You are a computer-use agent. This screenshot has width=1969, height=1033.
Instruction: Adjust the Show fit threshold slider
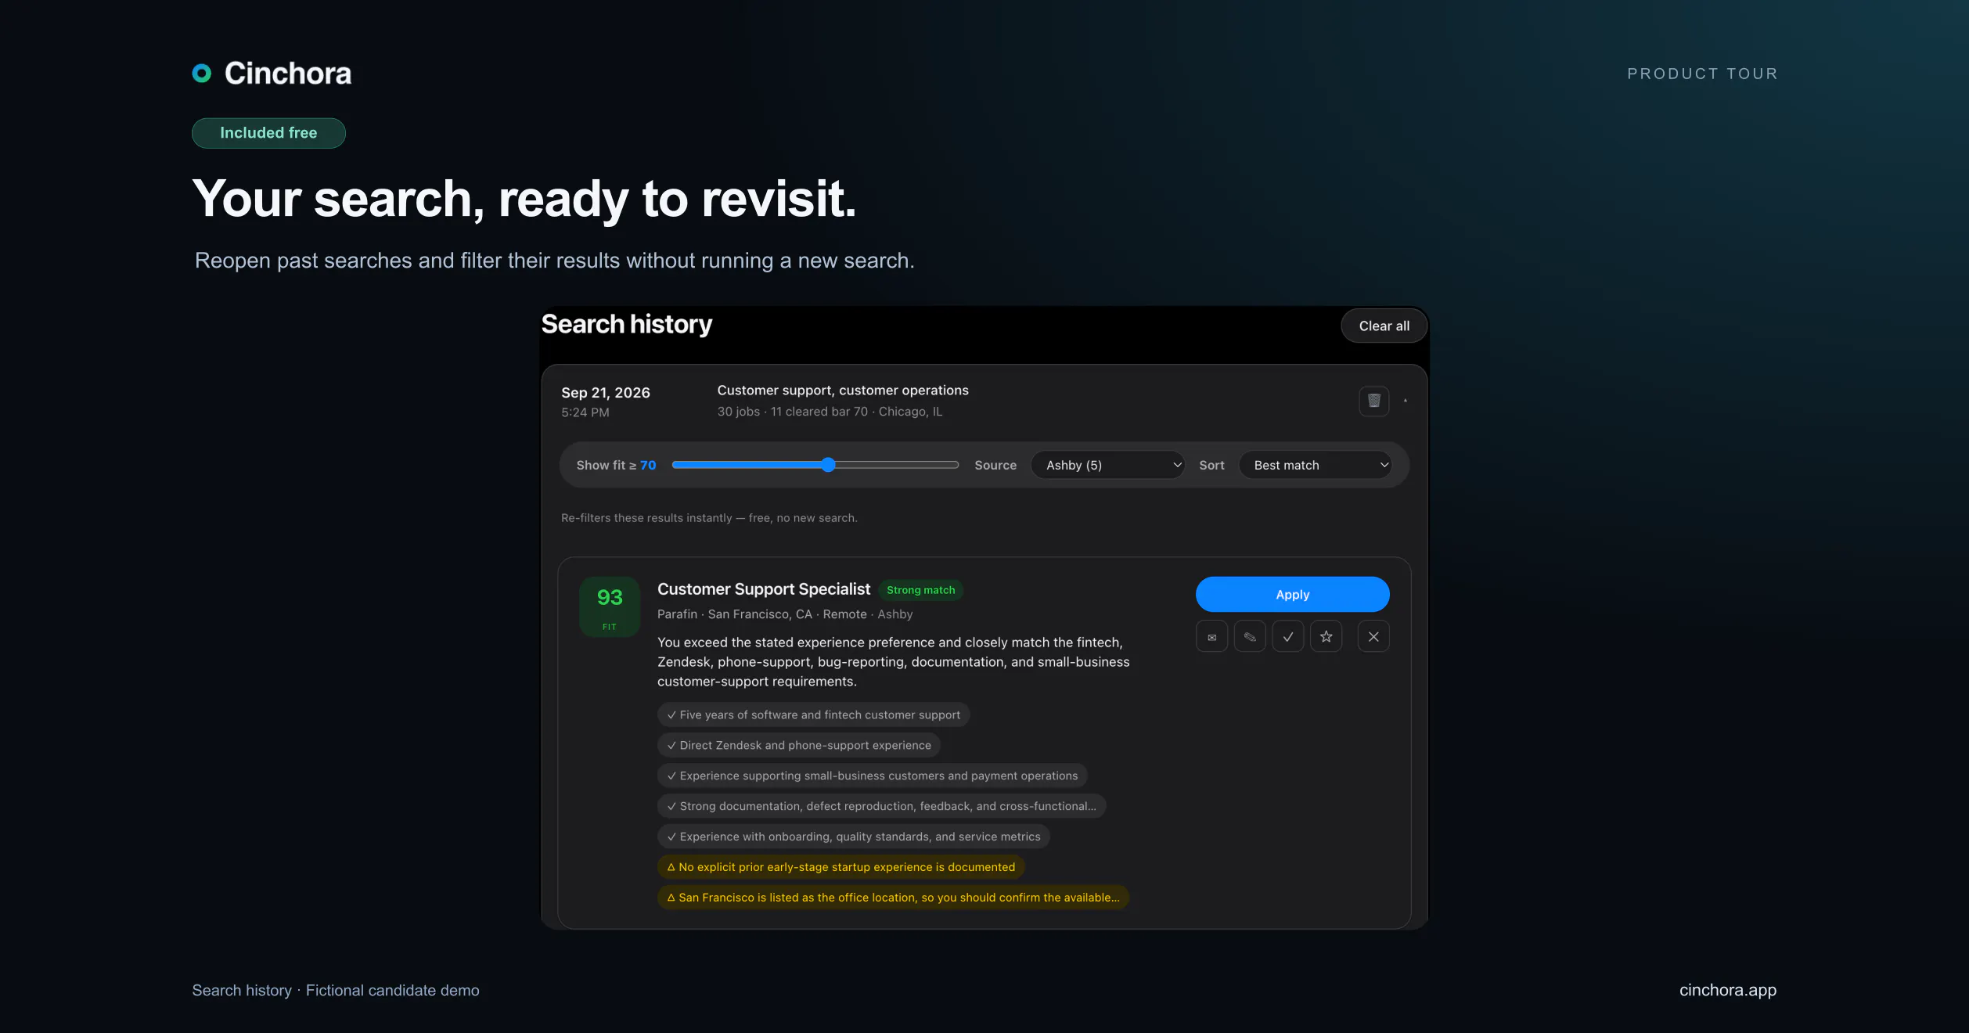pos(815,465)
